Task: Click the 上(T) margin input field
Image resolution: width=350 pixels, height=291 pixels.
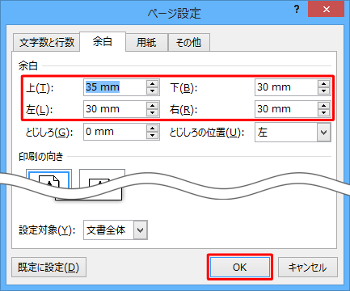Action: pyautogui.click(x=115, y=87)
